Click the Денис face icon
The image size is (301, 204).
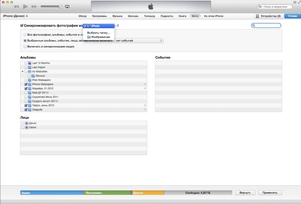[x=26, y=123]
